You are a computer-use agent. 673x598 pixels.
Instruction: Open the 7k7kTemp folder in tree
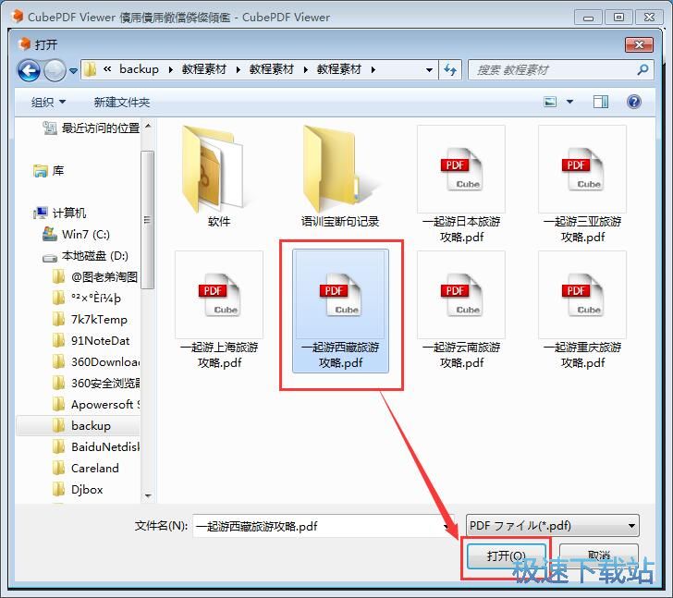(x=91, y=320)
